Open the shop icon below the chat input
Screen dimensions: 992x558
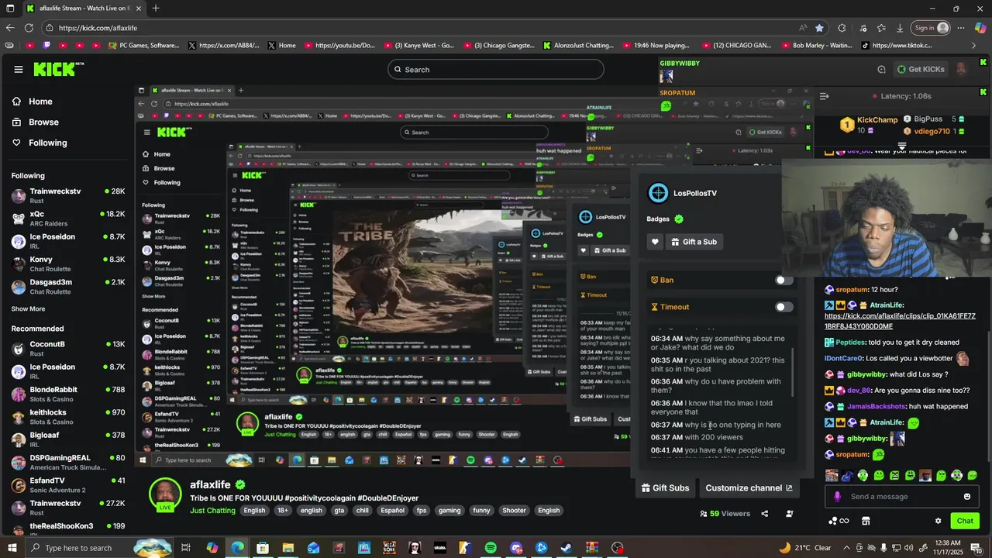(x=866, y=521)
